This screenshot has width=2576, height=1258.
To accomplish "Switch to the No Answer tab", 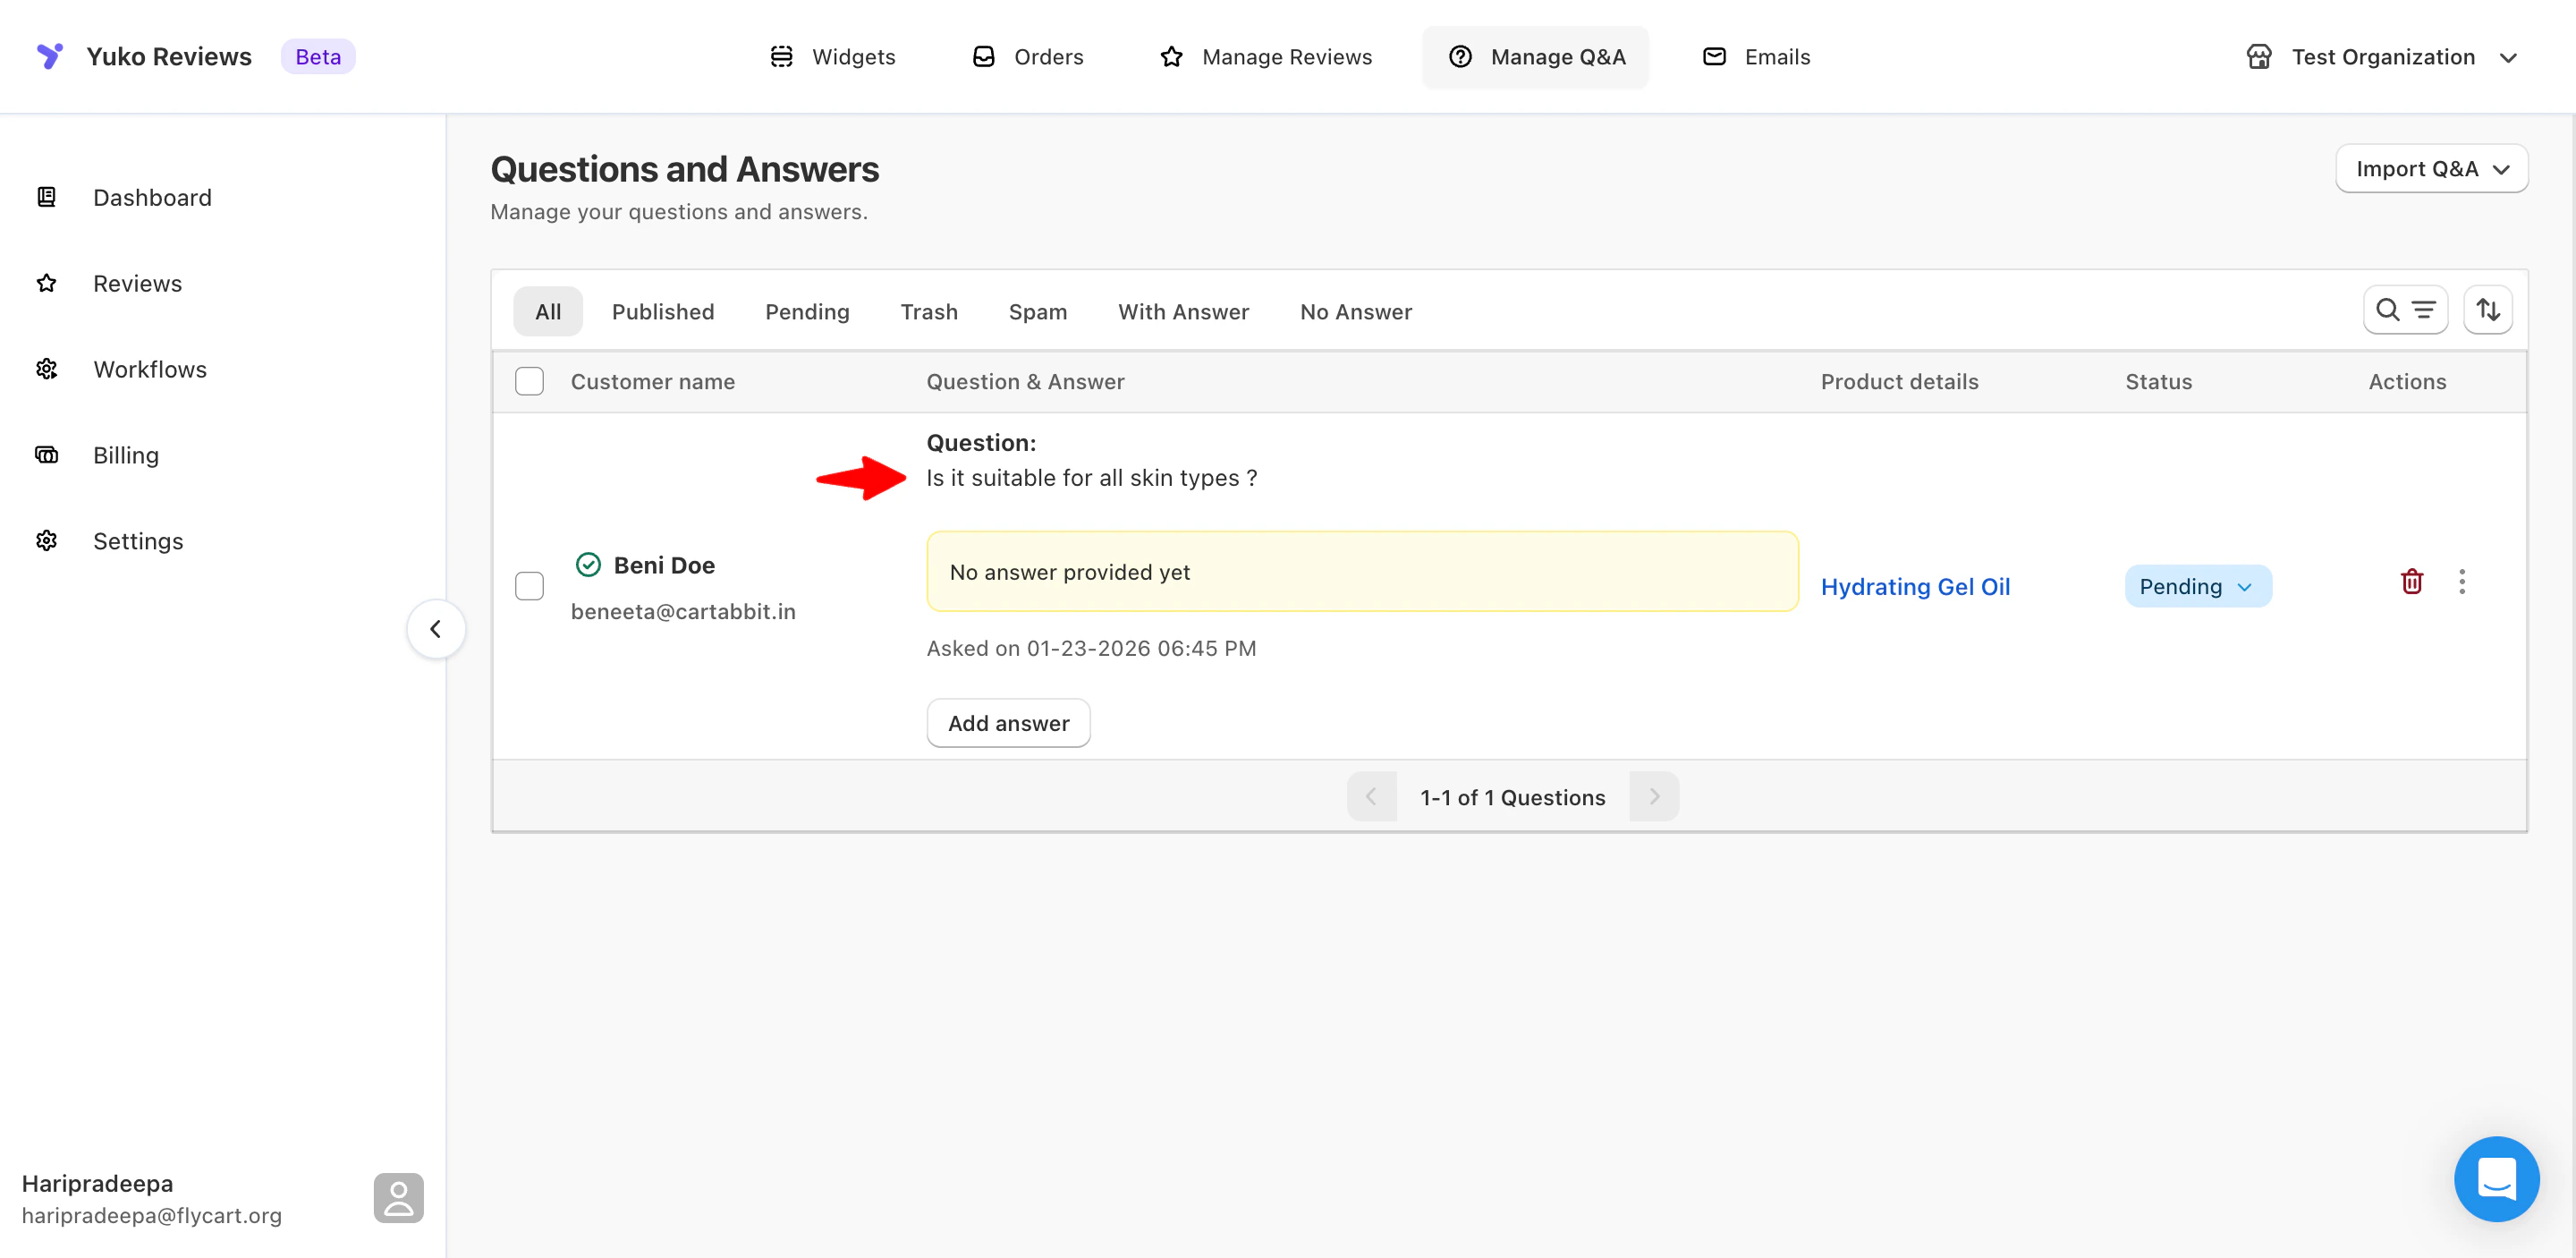I will click(1355, 312).
